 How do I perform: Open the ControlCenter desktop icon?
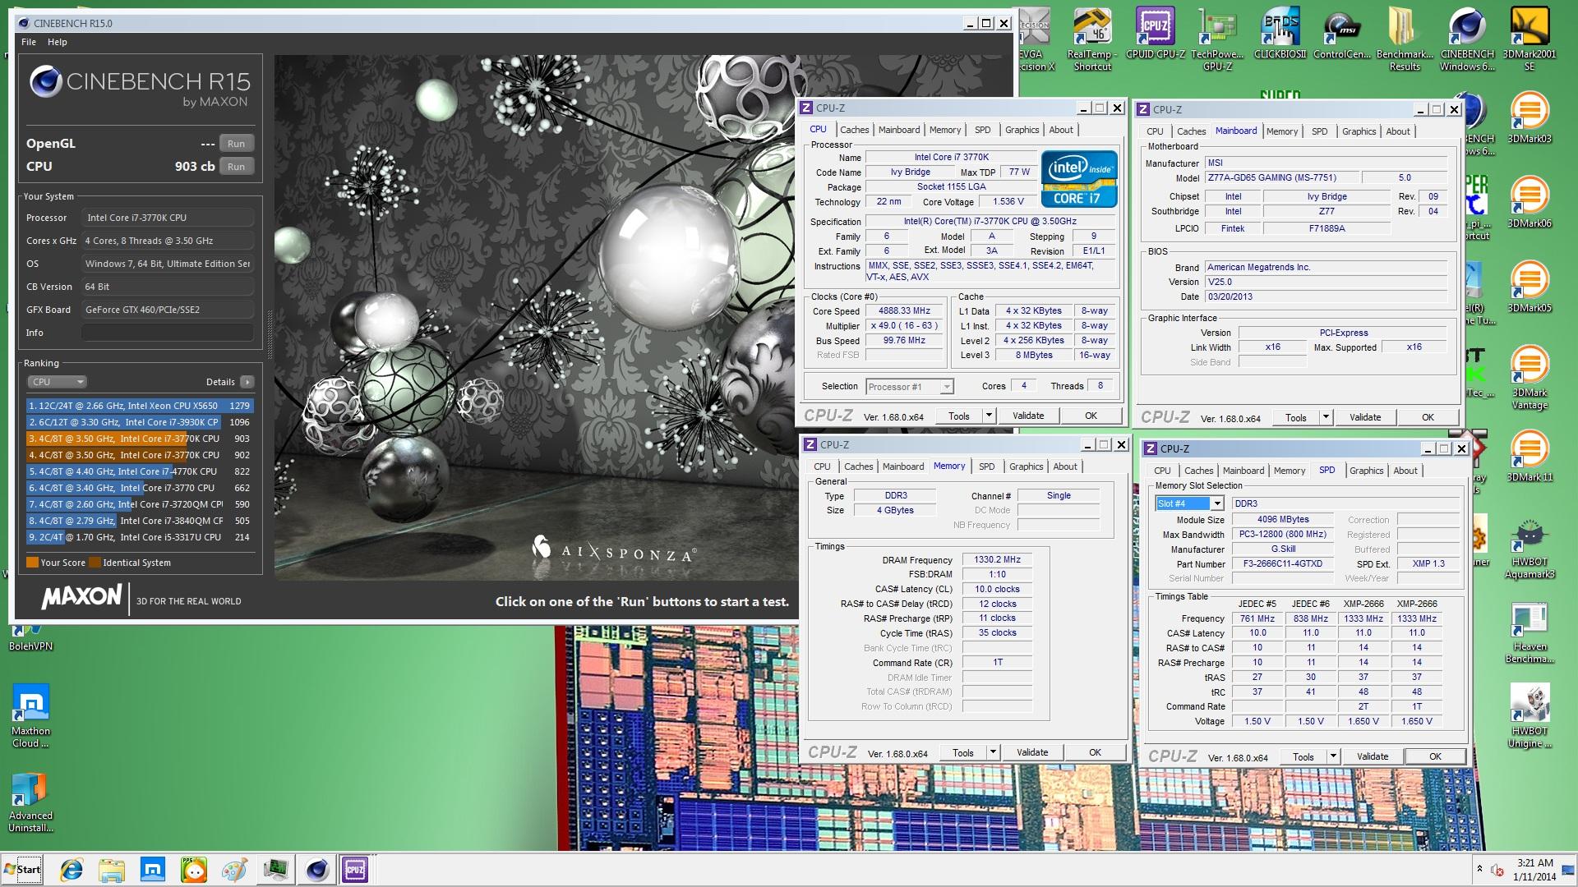[x=1342, y=34]
